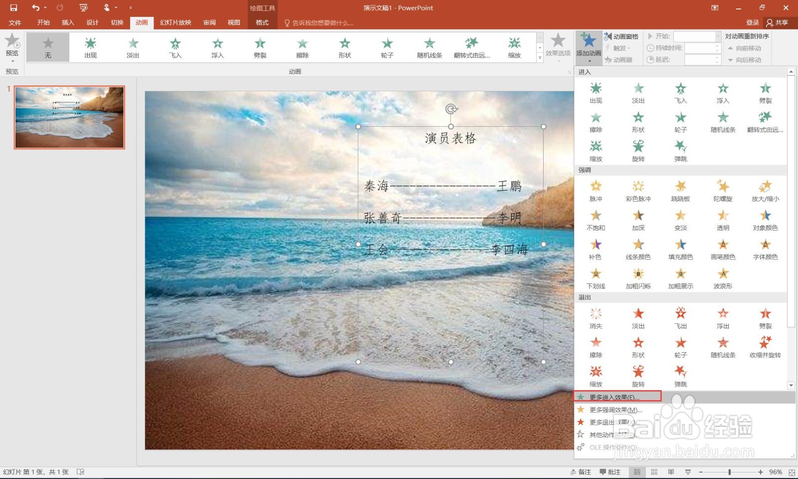Screen dimensions: 798x479
Task: Open 更多进入效果(E)... menu entry
Action: coord(684,397)
